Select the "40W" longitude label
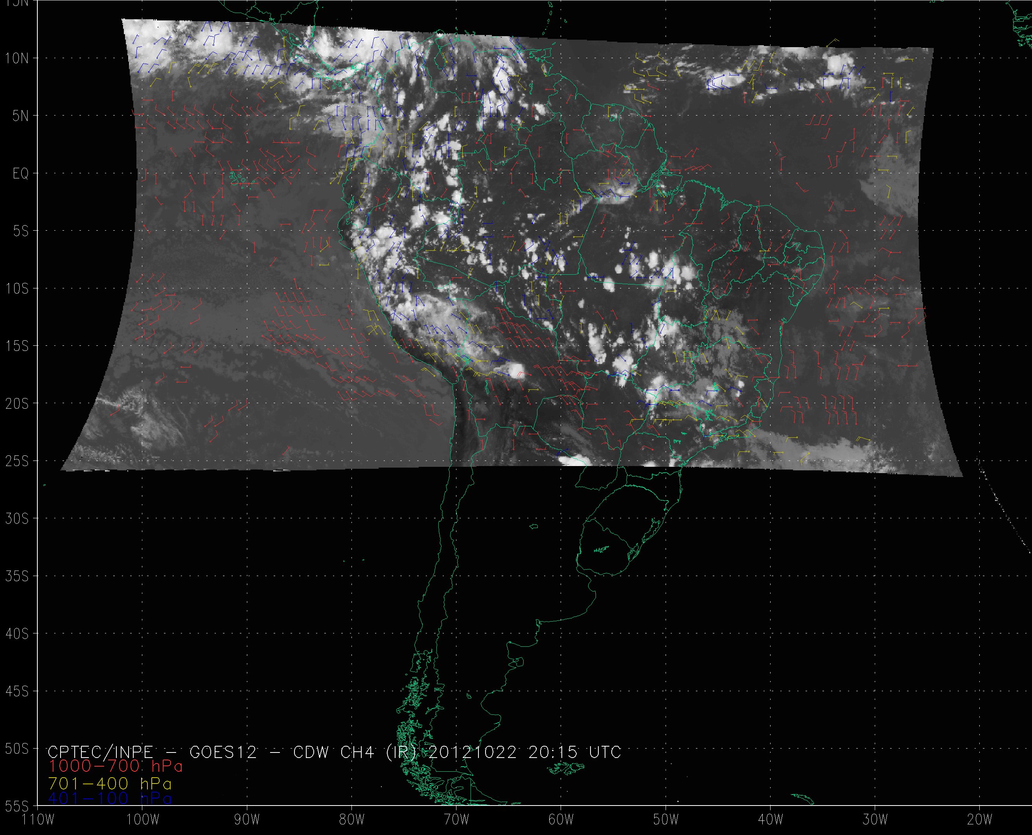Viewport: 1032px width, 835px height. (771, 820)
